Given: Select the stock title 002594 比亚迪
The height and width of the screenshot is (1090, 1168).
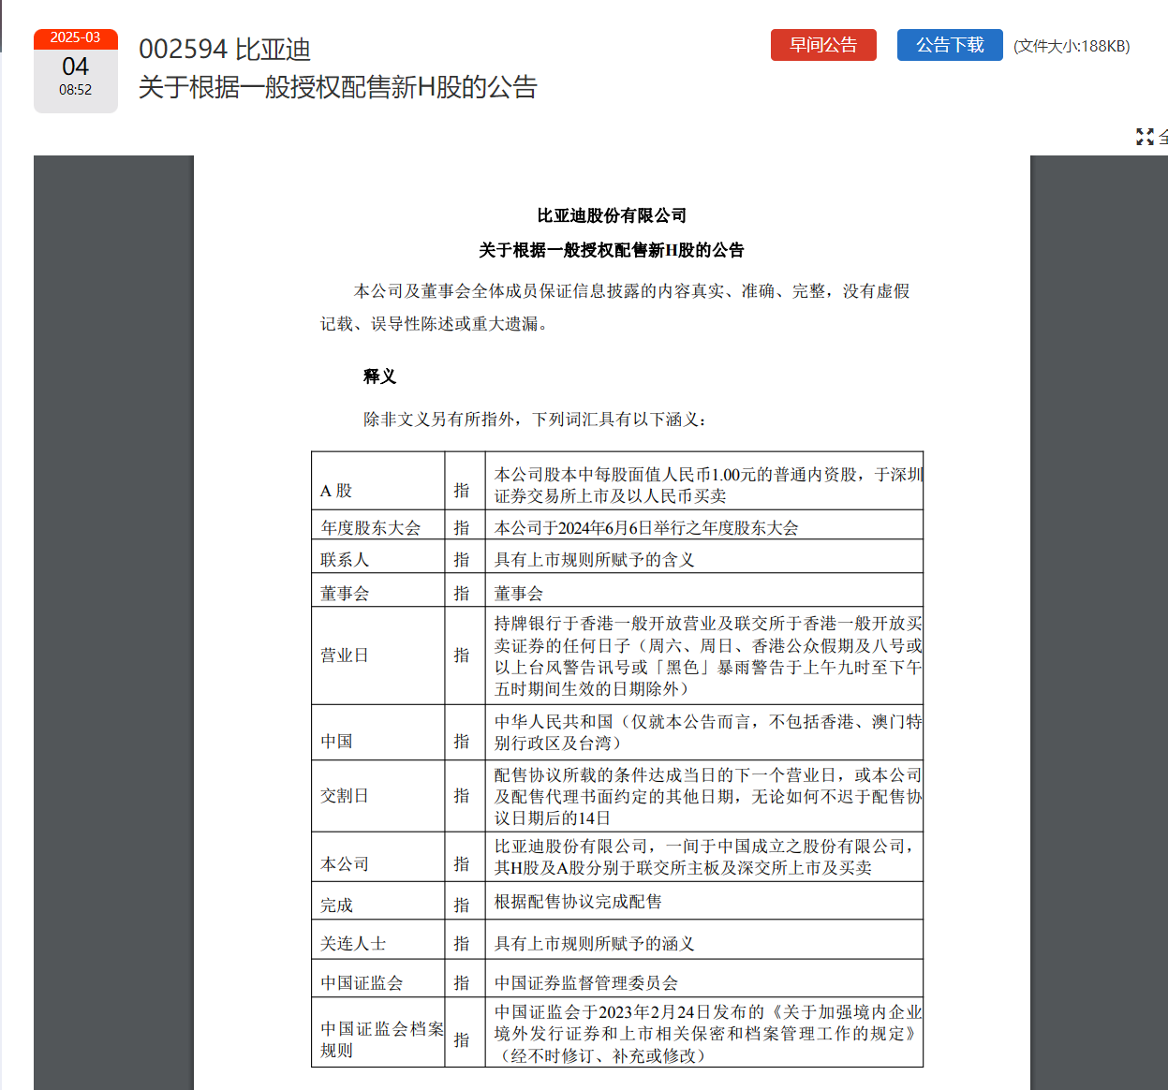Looking at the screenshot, I should [225, 50].
